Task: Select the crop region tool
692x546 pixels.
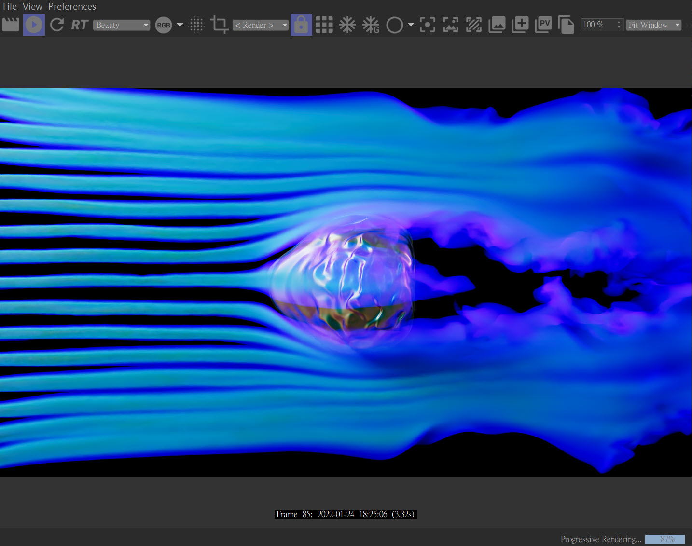Action: coord(220,25)
